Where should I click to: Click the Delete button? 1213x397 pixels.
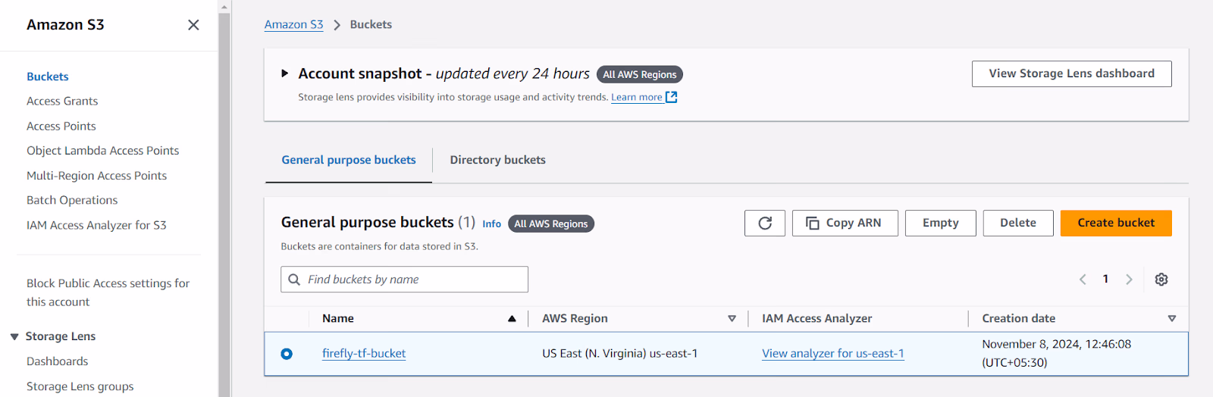point(1018,223)
